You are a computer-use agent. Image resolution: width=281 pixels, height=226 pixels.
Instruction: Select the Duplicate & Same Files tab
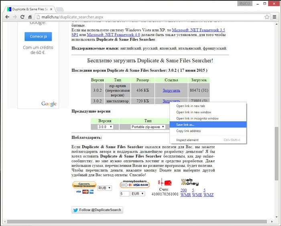pyautogui.click(x=30, y=9)
